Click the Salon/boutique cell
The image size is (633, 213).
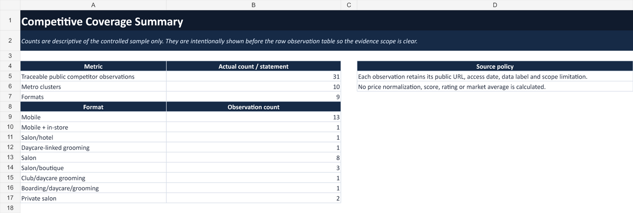point(93,168)
